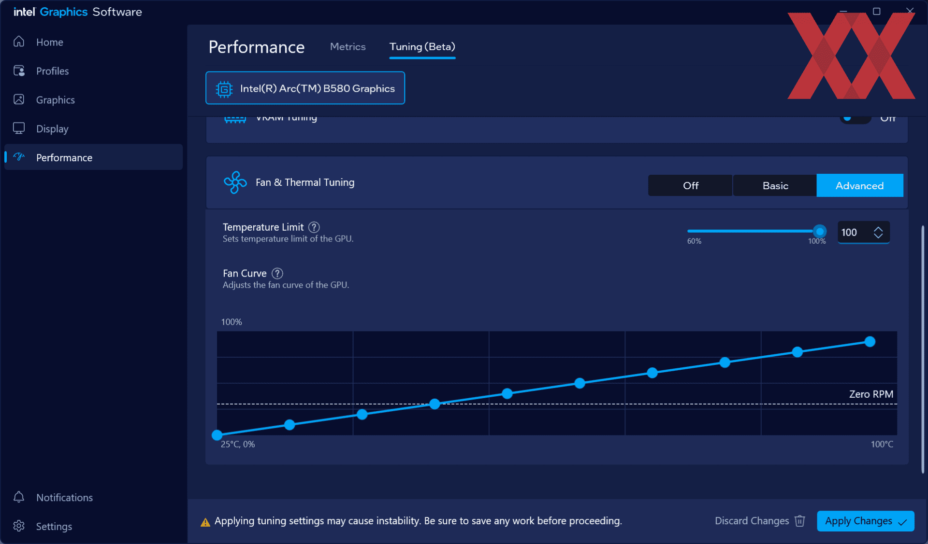Set fan tuning mode to Off
The height and width of the screenshot is (544, 928).
[690, 185]
